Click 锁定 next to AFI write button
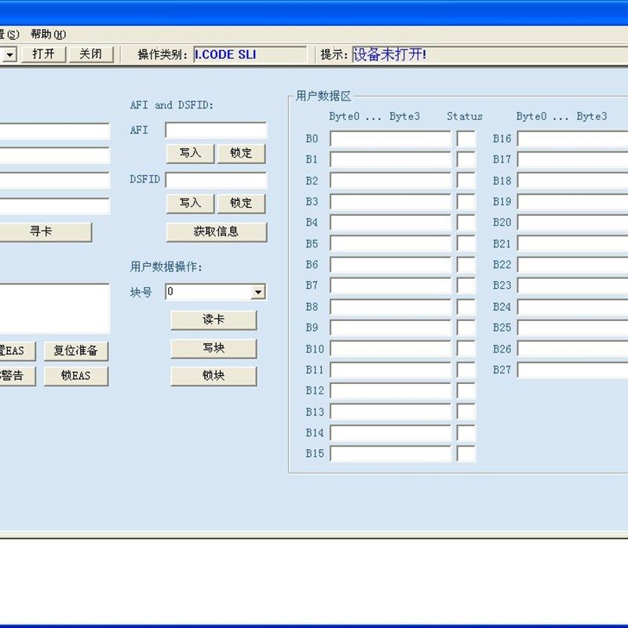The width and height of the screenshot is (628, 628). pyautogui.click(x=241, y=153)
